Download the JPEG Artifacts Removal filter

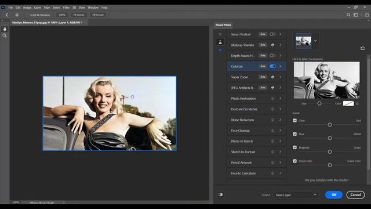(x=272, y=88)
